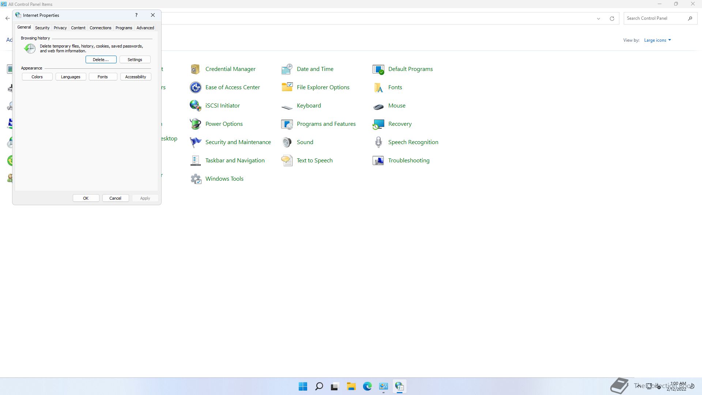Click the Internet Properties taskbar icon
This screenshot has height=395, width=702.
click(399, 386)
